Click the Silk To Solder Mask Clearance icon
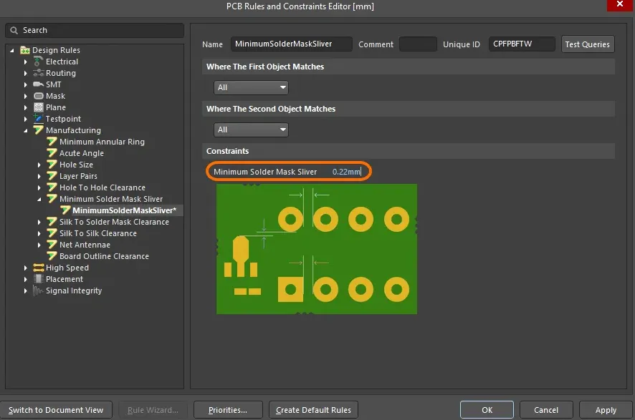 coord(52,222)
